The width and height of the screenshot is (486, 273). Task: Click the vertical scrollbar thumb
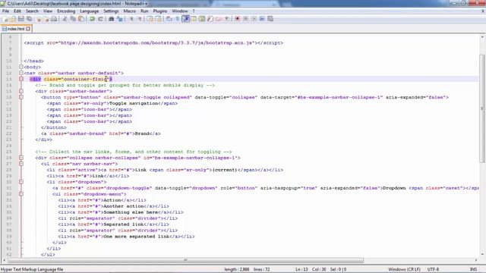click(482, 108)
